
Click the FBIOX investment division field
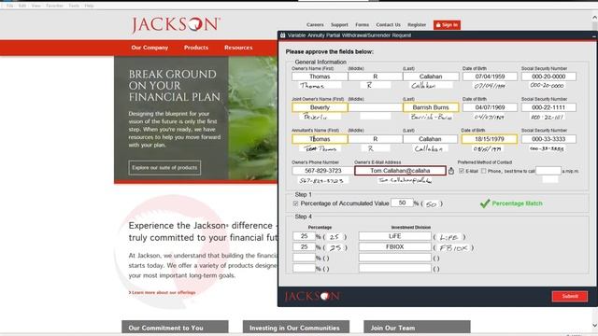394,246
